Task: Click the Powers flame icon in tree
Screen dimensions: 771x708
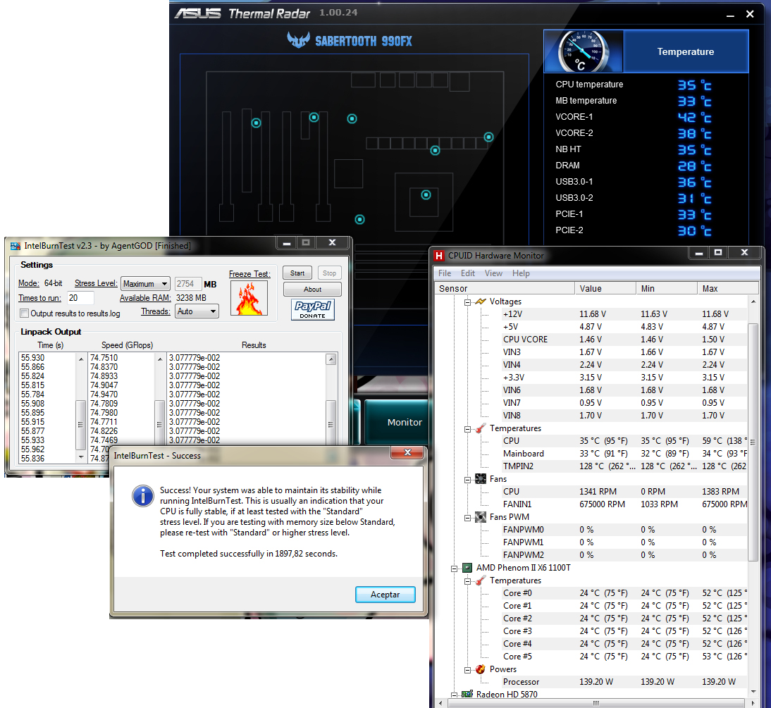Action: pyautogui.click(x=481, y=669)
